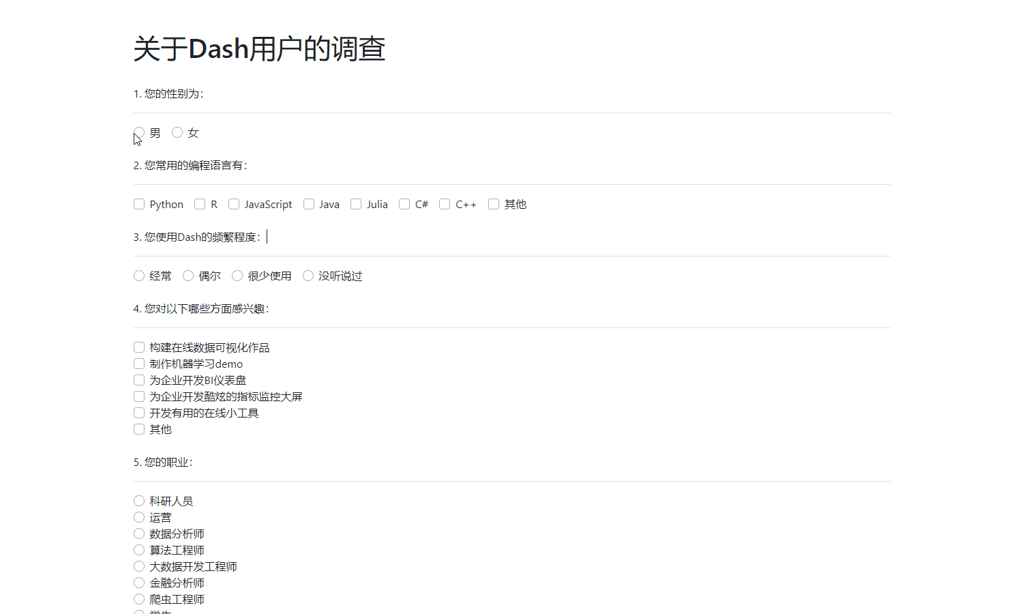The image size is (1018, 614).
Task: Enable the Julia checkbox
Action: point(356,204)
